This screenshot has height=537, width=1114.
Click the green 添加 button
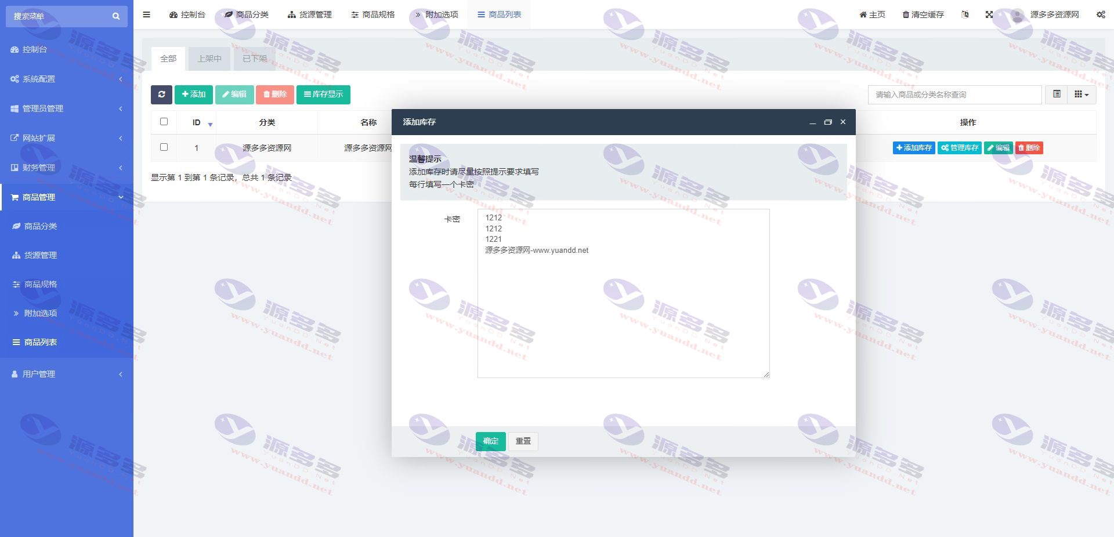(x=194, y=95)
